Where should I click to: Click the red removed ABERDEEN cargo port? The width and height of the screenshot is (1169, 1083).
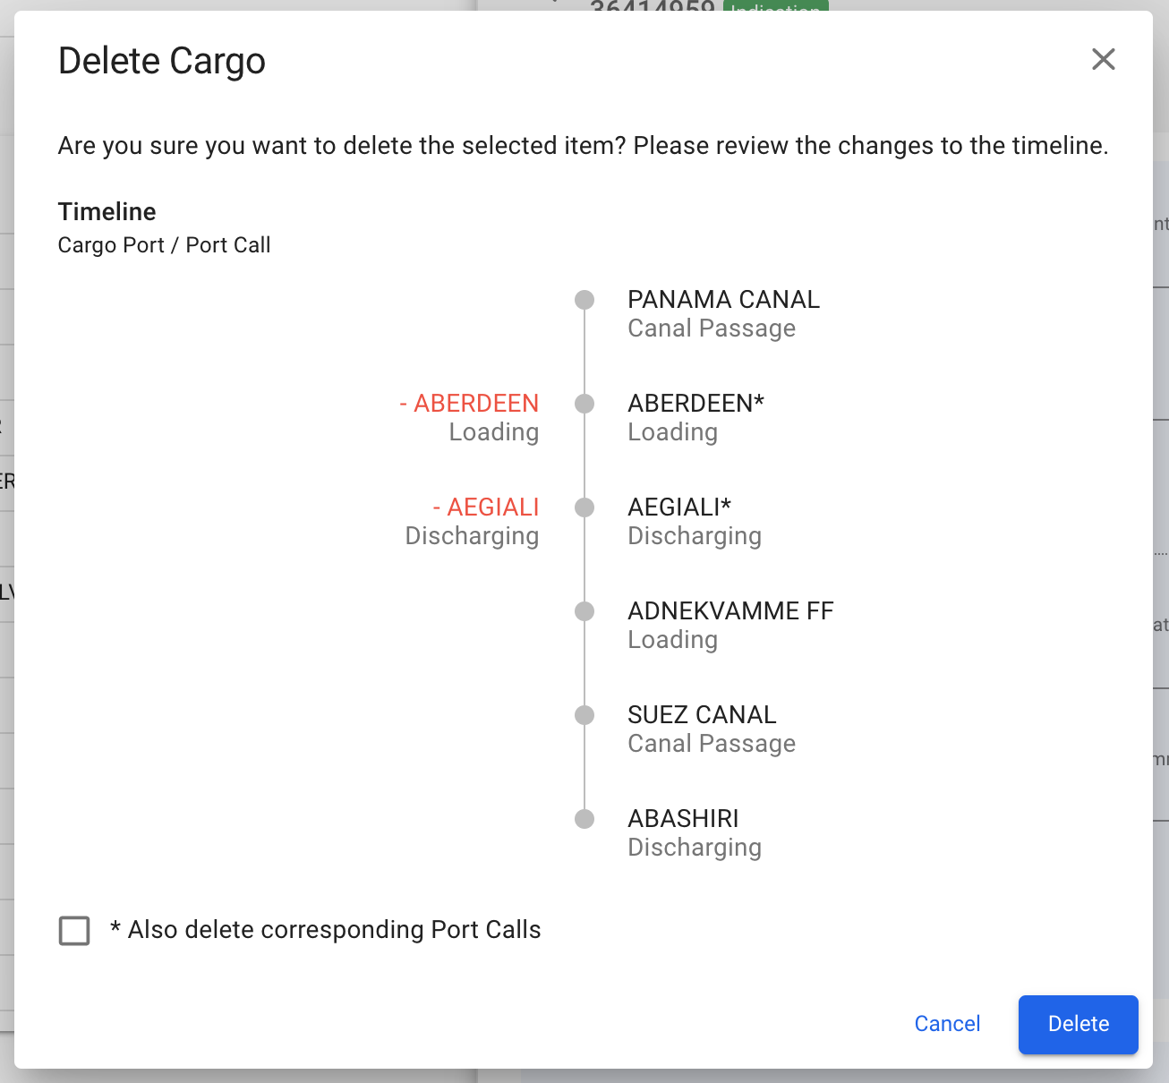pyautogui.click(x=469, y=404)
